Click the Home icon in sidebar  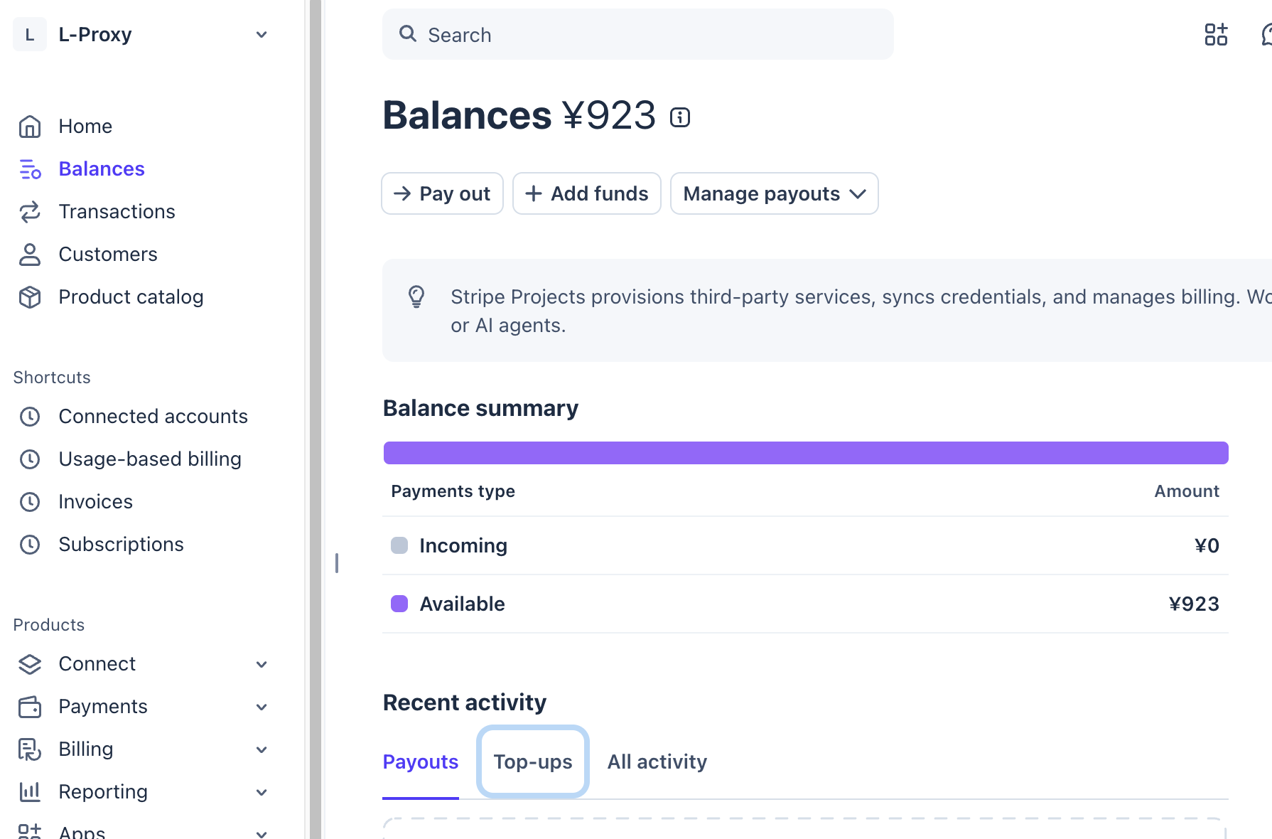(x=30, y=127)
